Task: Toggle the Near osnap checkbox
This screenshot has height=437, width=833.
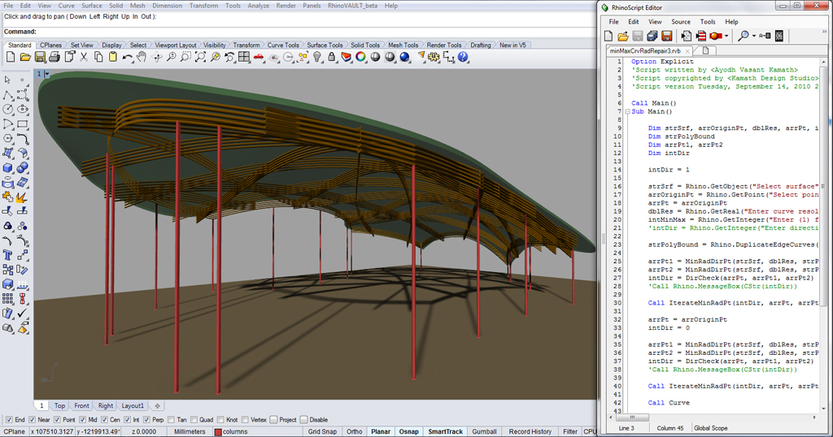Action: tap(32, 419)
